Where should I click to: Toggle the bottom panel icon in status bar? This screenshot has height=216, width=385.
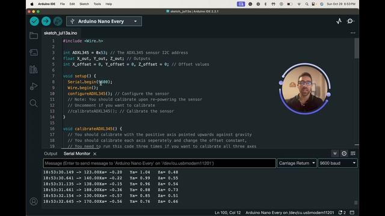click(352, 212)
